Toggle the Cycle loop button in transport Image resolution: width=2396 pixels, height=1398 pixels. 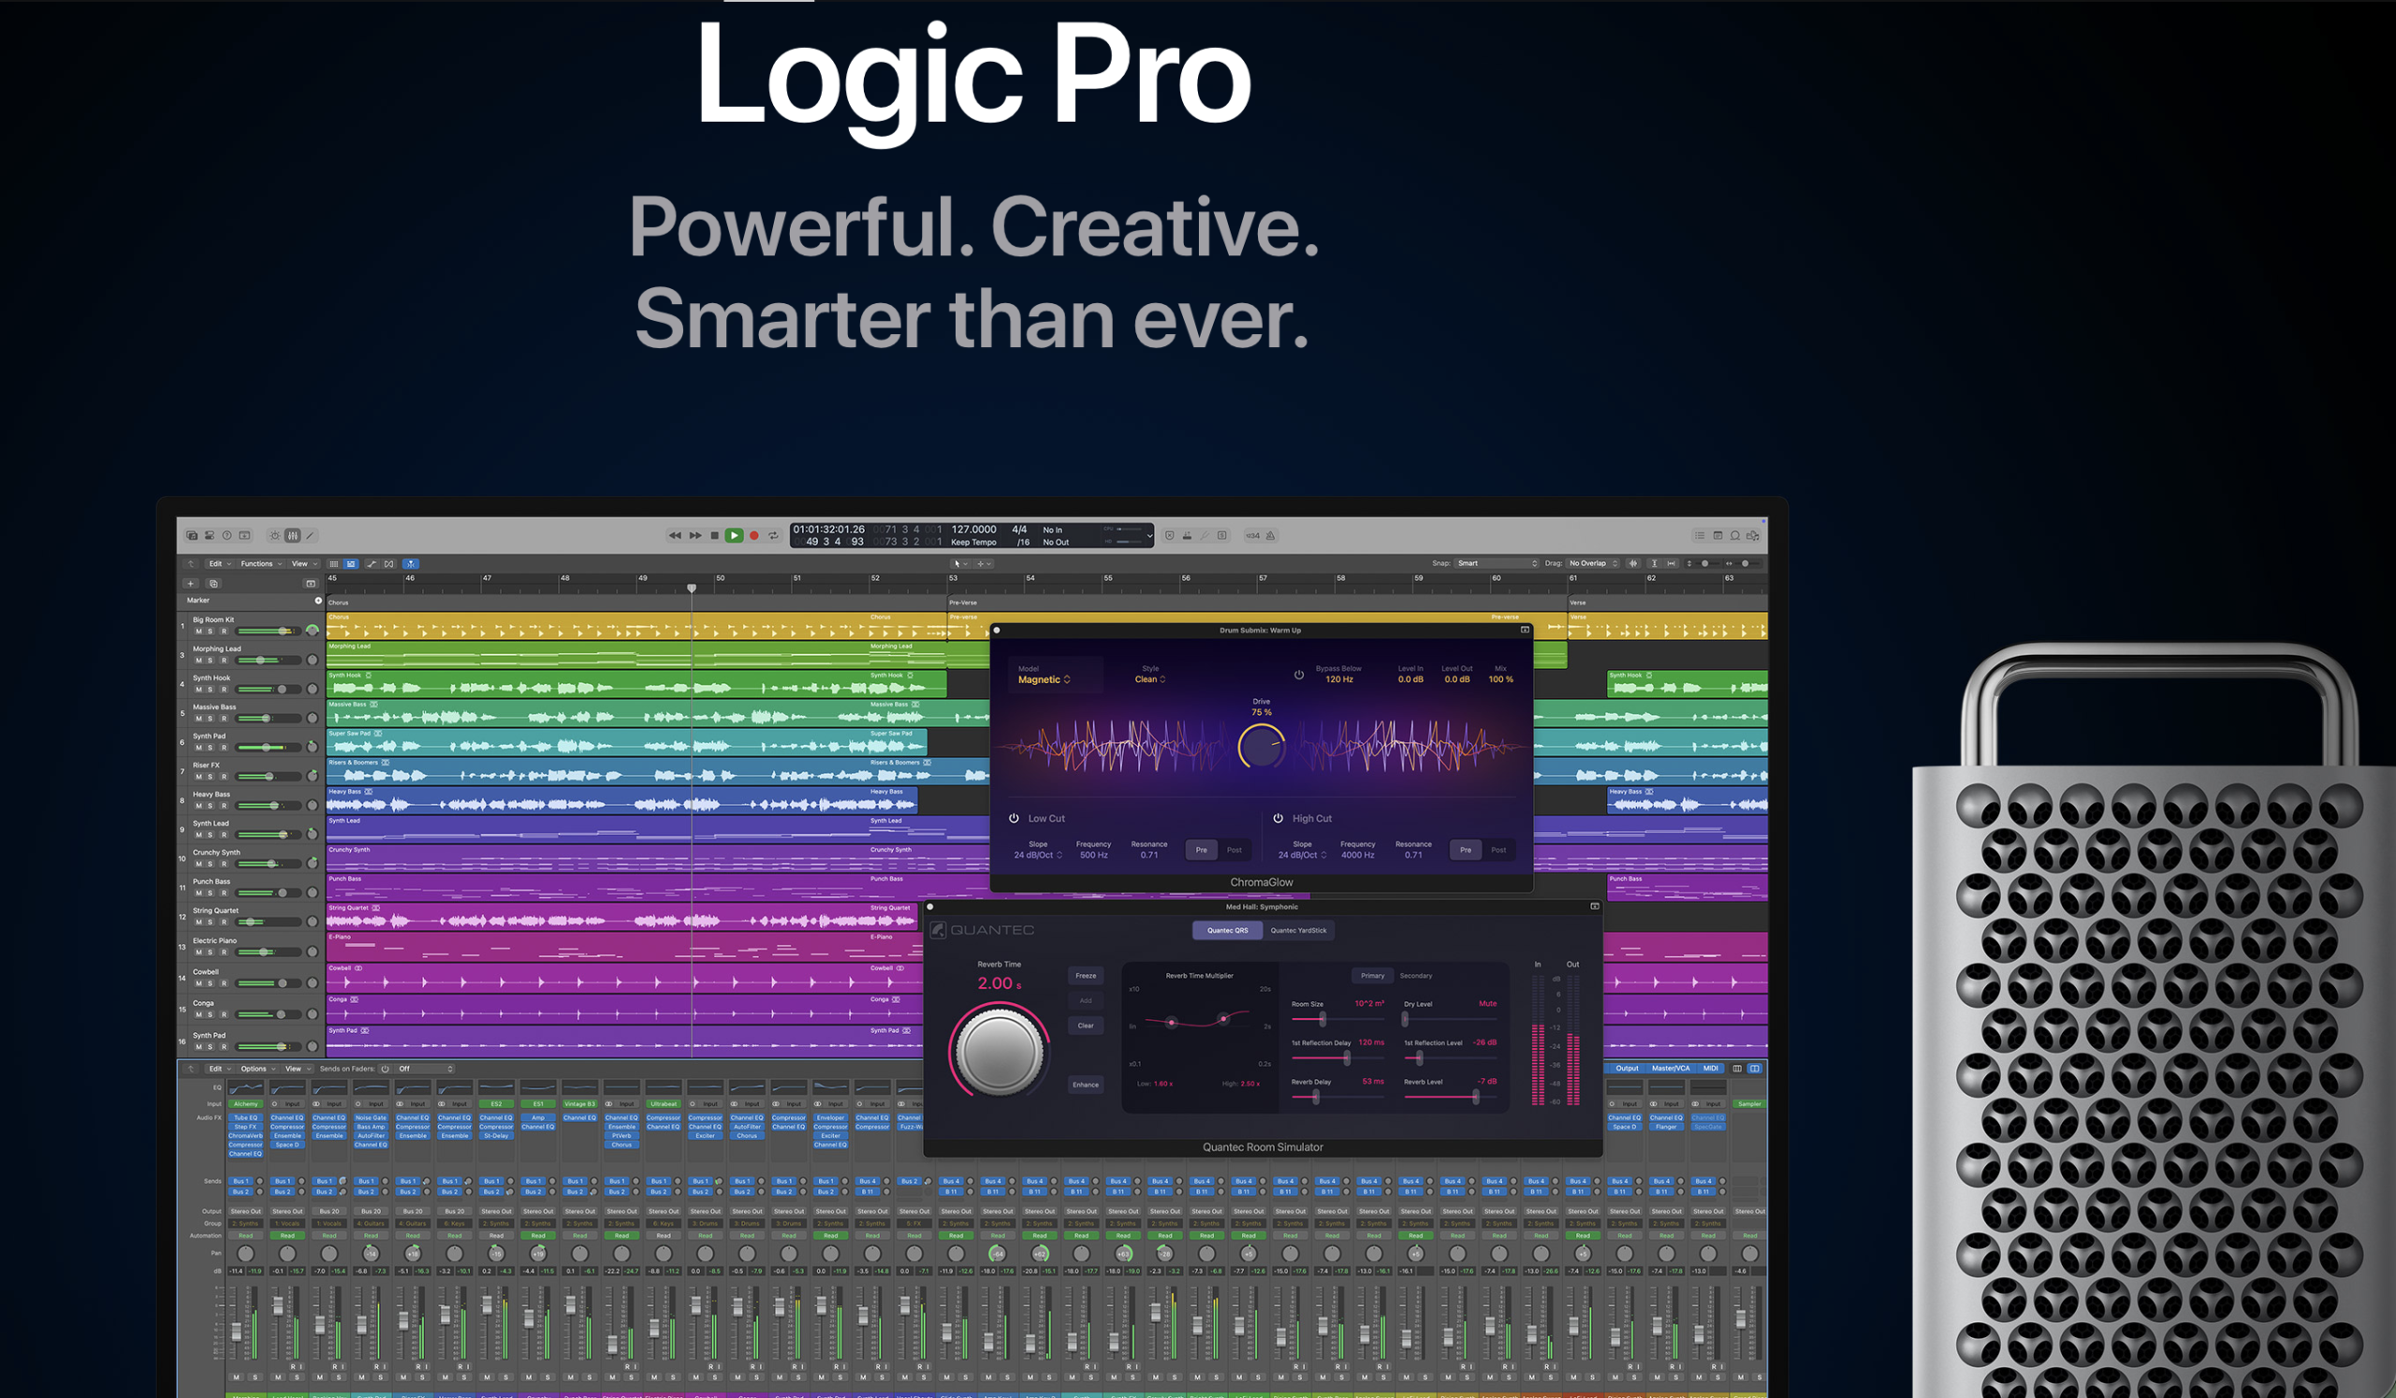point(774,536)
